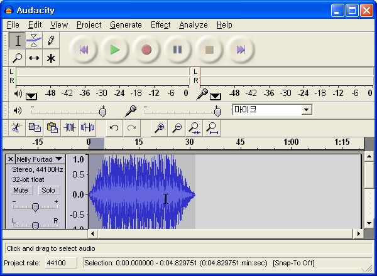The image size is (377, 276).
Task: Click the 32-bit float track label
Action: point(28,179)
